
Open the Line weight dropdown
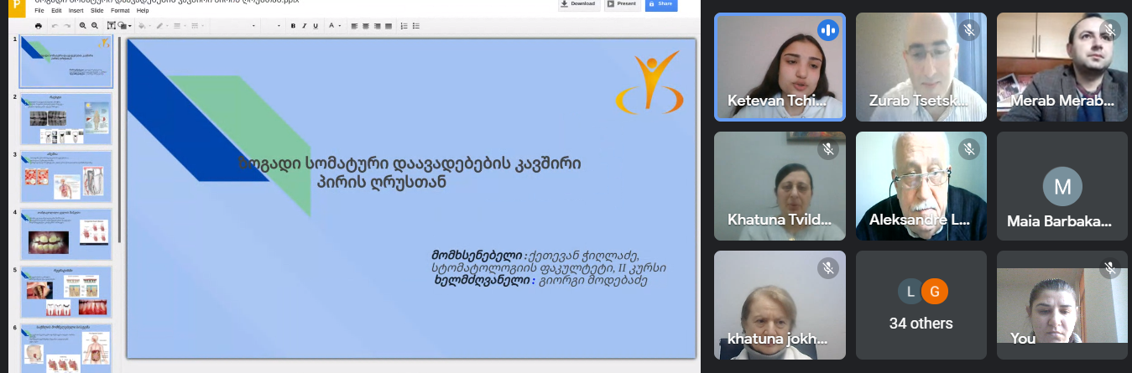click(x=180, y=26)
